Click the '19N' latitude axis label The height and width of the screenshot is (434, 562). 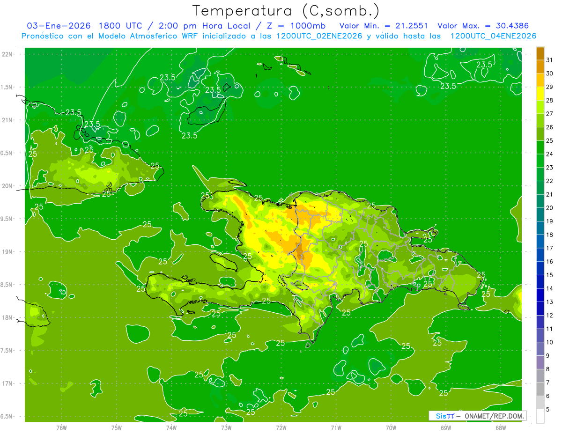pos(8,252)
